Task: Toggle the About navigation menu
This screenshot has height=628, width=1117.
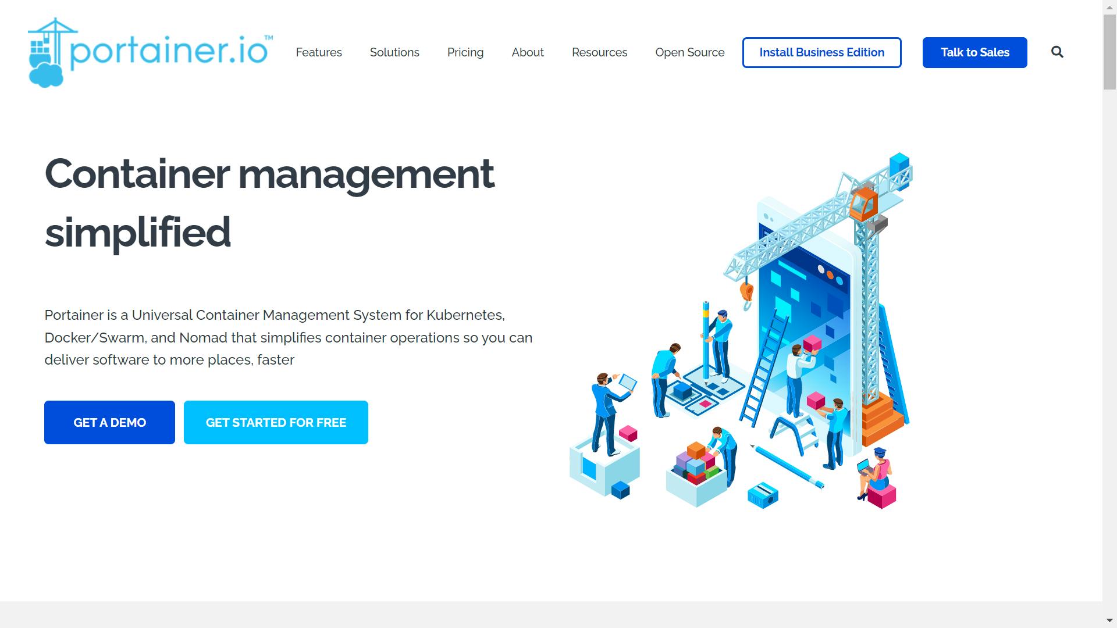Action: click(528, 52)
